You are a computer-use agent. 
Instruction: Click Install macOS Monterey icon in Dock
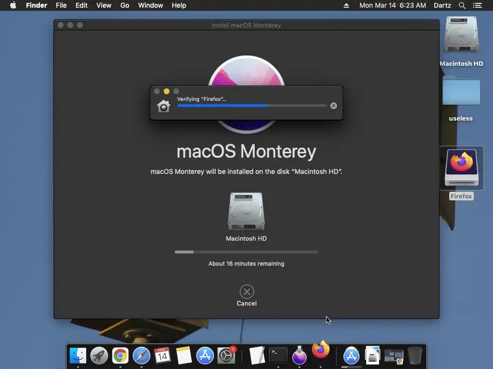[x=299, y=355]
